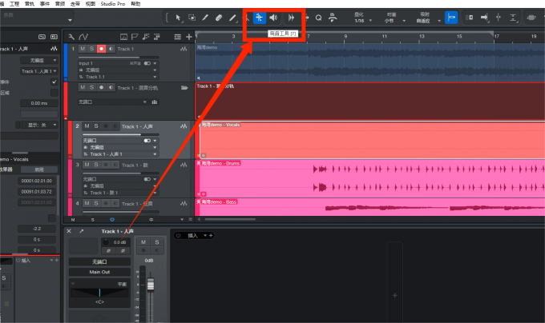Click the channel volume fader handle
This screenshot has height=323, width=545.
[x=151, y=284]
